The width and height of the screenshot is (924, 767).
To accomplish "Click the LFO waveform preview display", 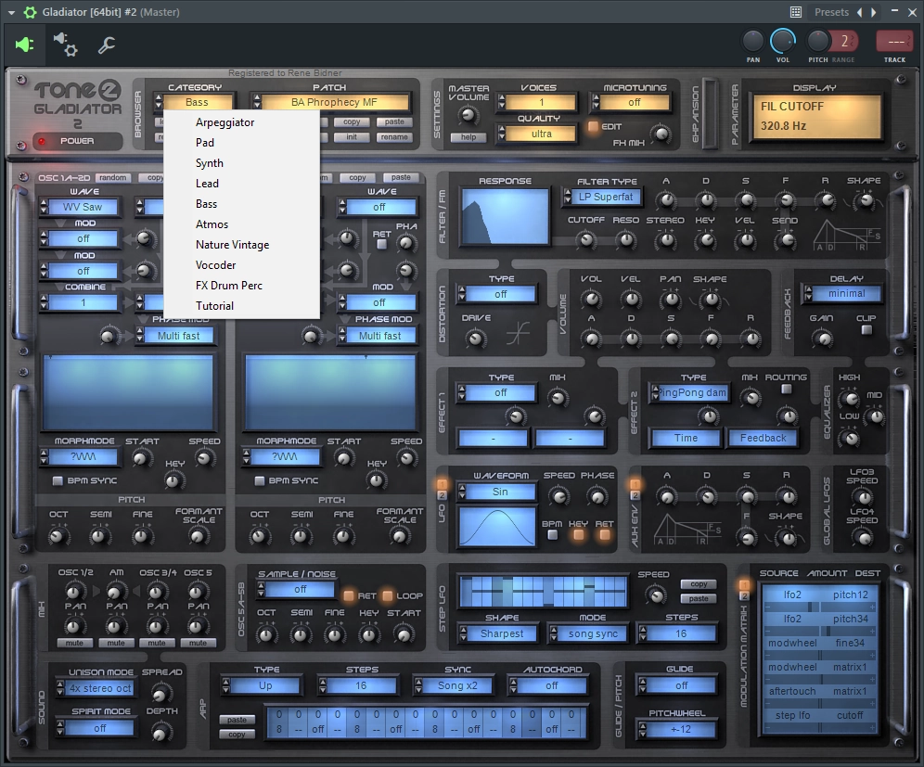I will 496,526.
